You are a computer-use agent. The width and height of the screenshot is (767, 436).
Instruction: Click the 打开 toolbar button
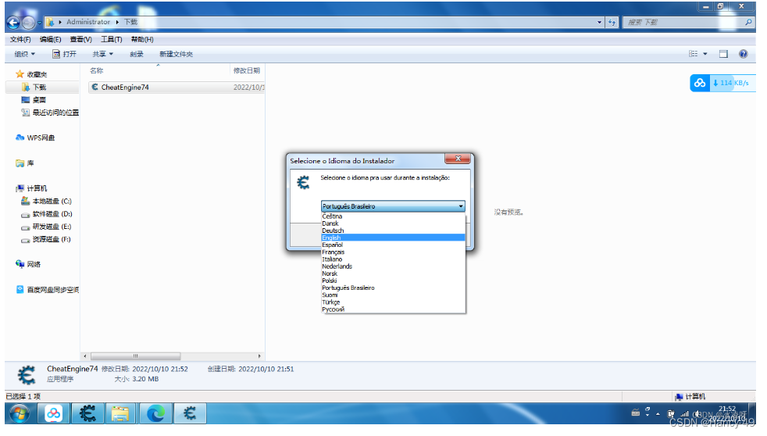(64, 54)
